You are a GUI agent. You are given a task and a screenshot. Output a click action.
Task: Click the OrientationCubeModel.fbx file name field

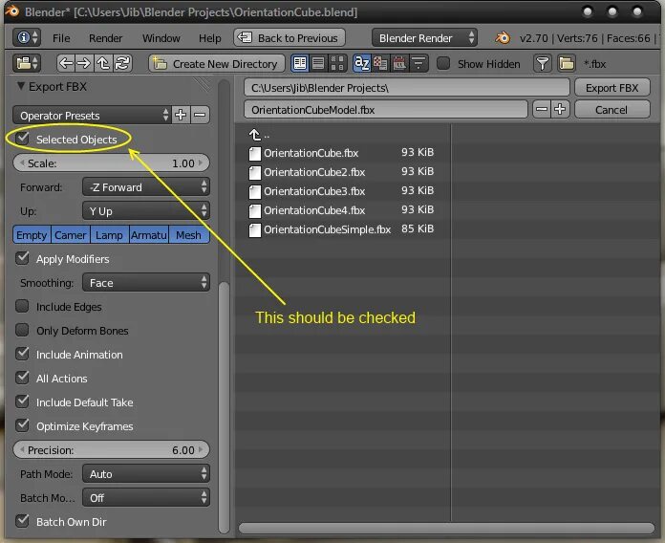pos(386,109)
